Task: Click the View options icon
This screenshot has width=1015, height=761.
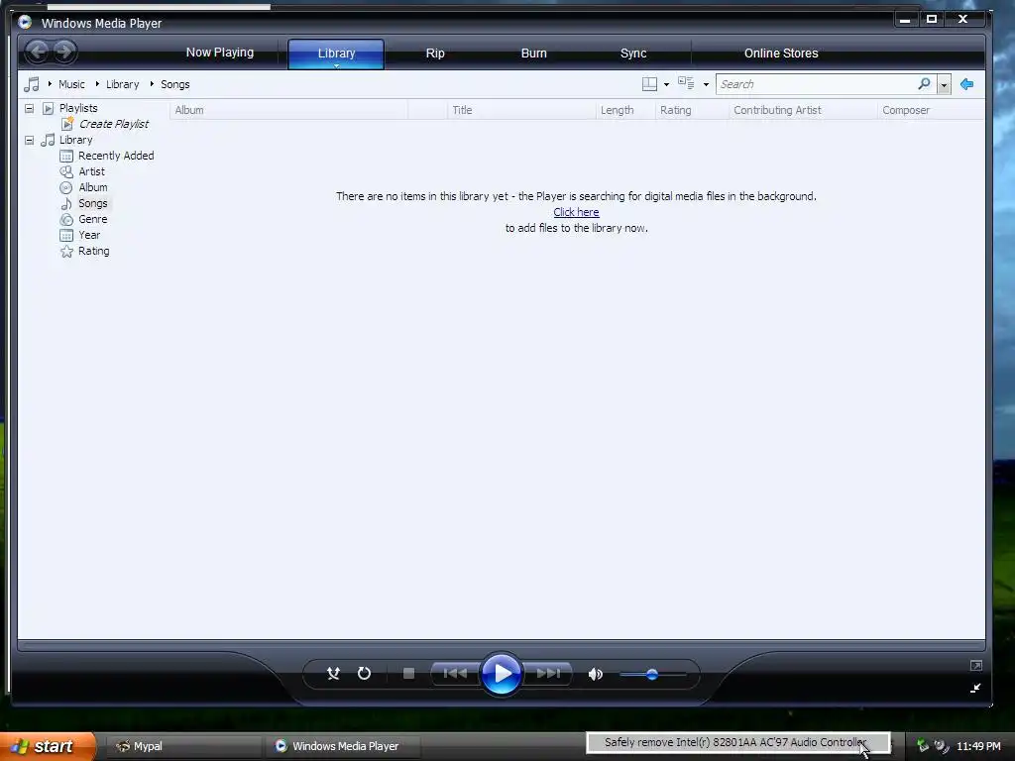Action: pyautogui.click(x=686, y=83)
